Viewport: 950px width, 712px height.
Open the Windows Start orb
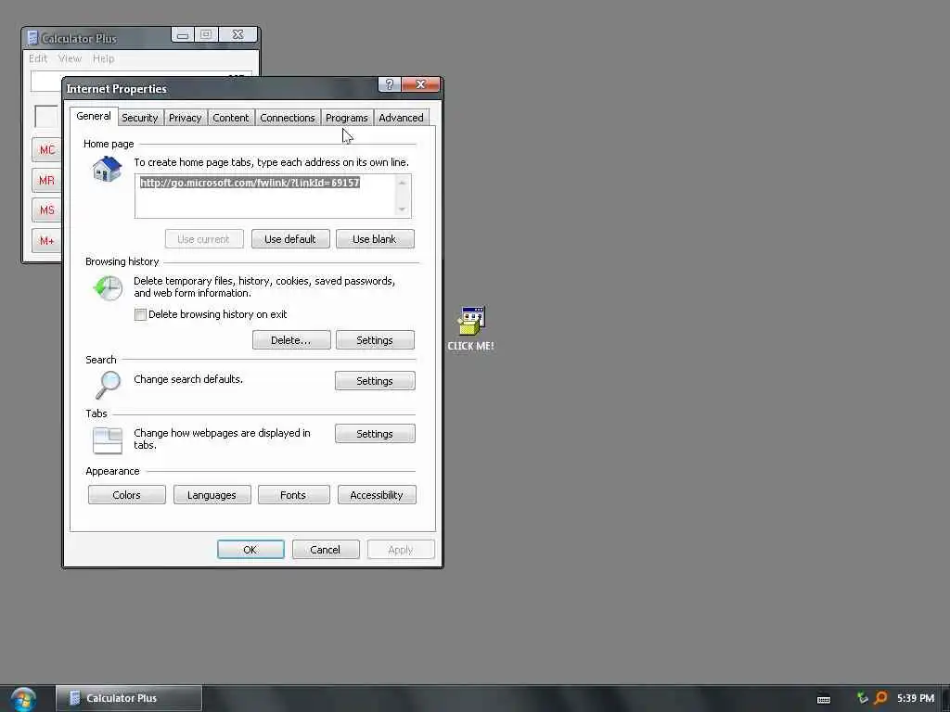coord(23,699)
